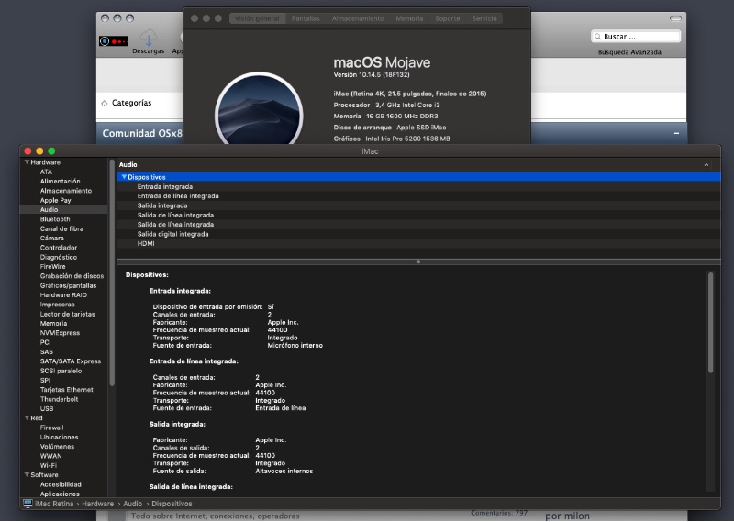This screenshot has height=522, width=734.
Task: Select Bluetooth in the sidebar
Action: pos(55,219)
